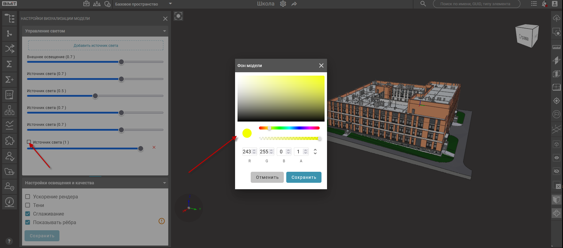Click the puzzle piece plugins icon
Screen dimensions: 563x248
(10, 141)
